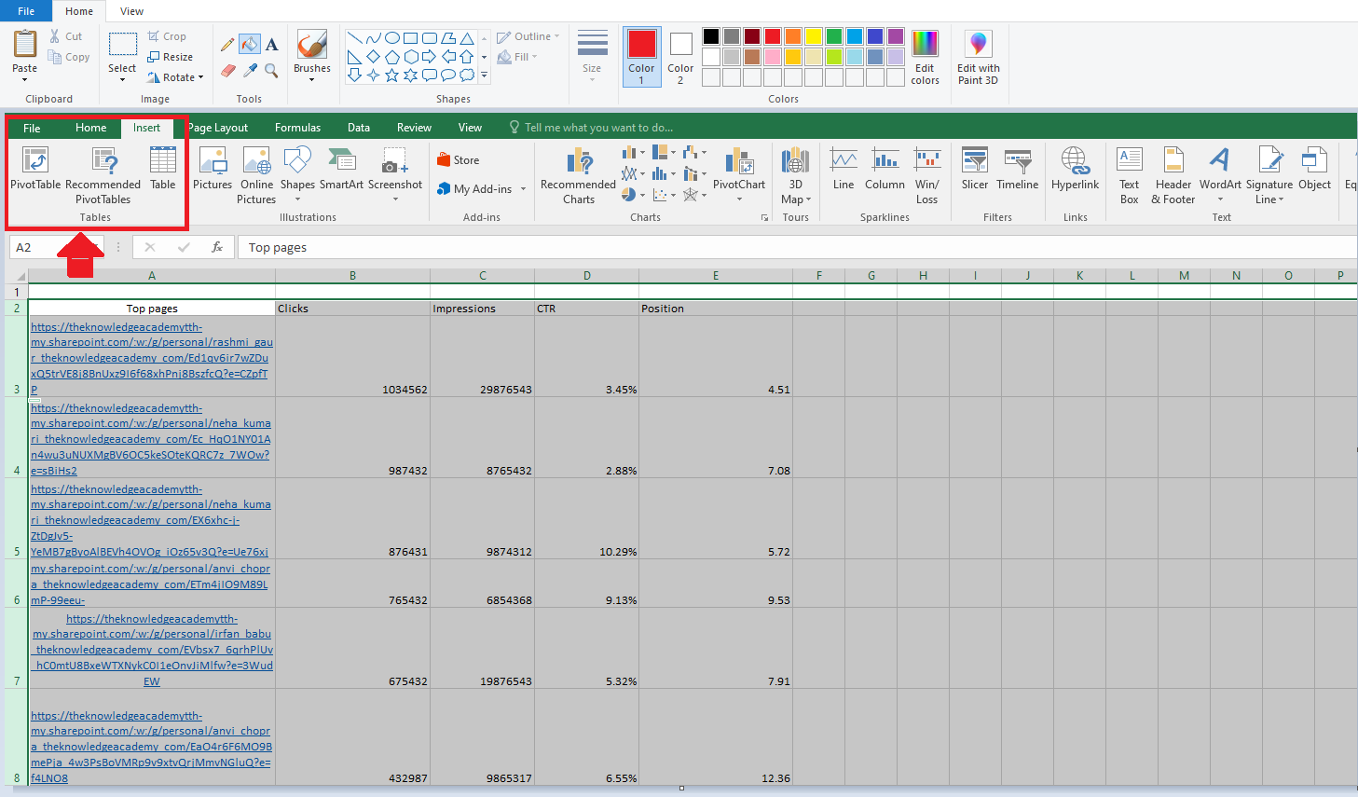Image resolution: width=1358 pixels, height=797 pixels.
Task: Open Paint's View tab
Action: click(130, 10)
